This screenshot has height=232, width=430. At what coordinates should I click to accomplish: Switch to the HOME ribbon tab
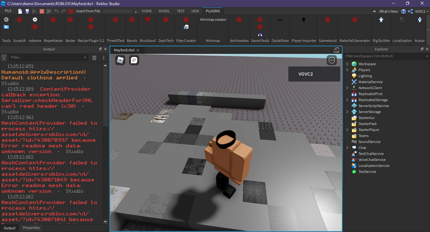tap(147, 11)
